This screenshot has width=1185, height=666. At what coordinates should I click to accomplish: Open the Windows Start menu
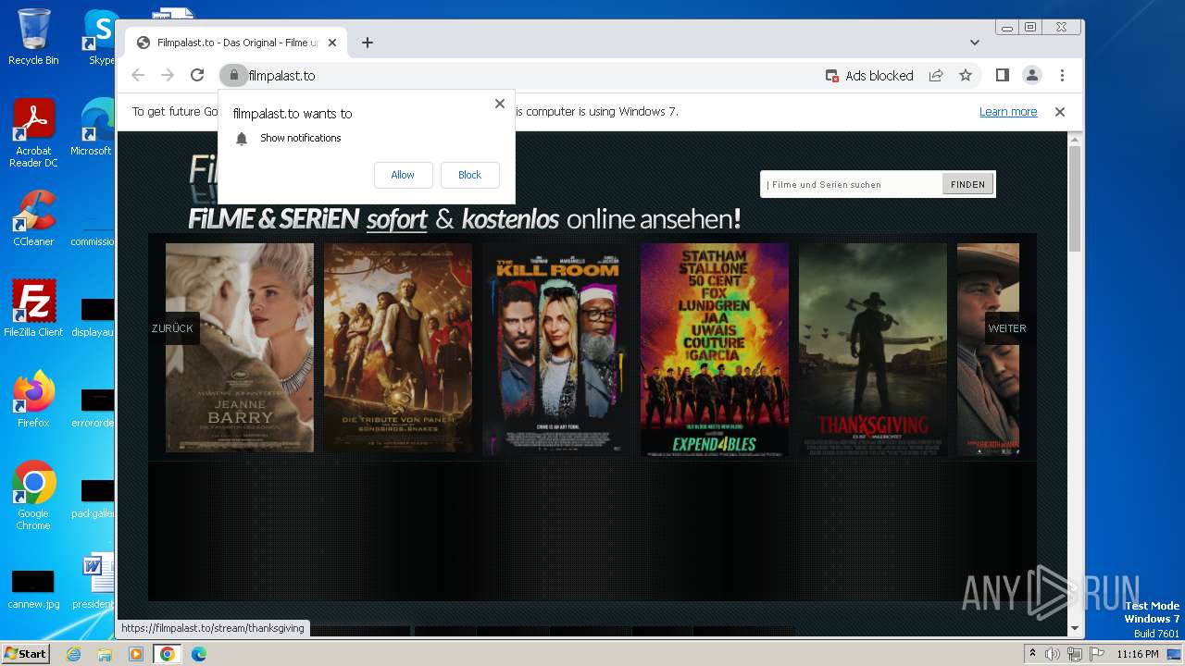tap(25, 654)
